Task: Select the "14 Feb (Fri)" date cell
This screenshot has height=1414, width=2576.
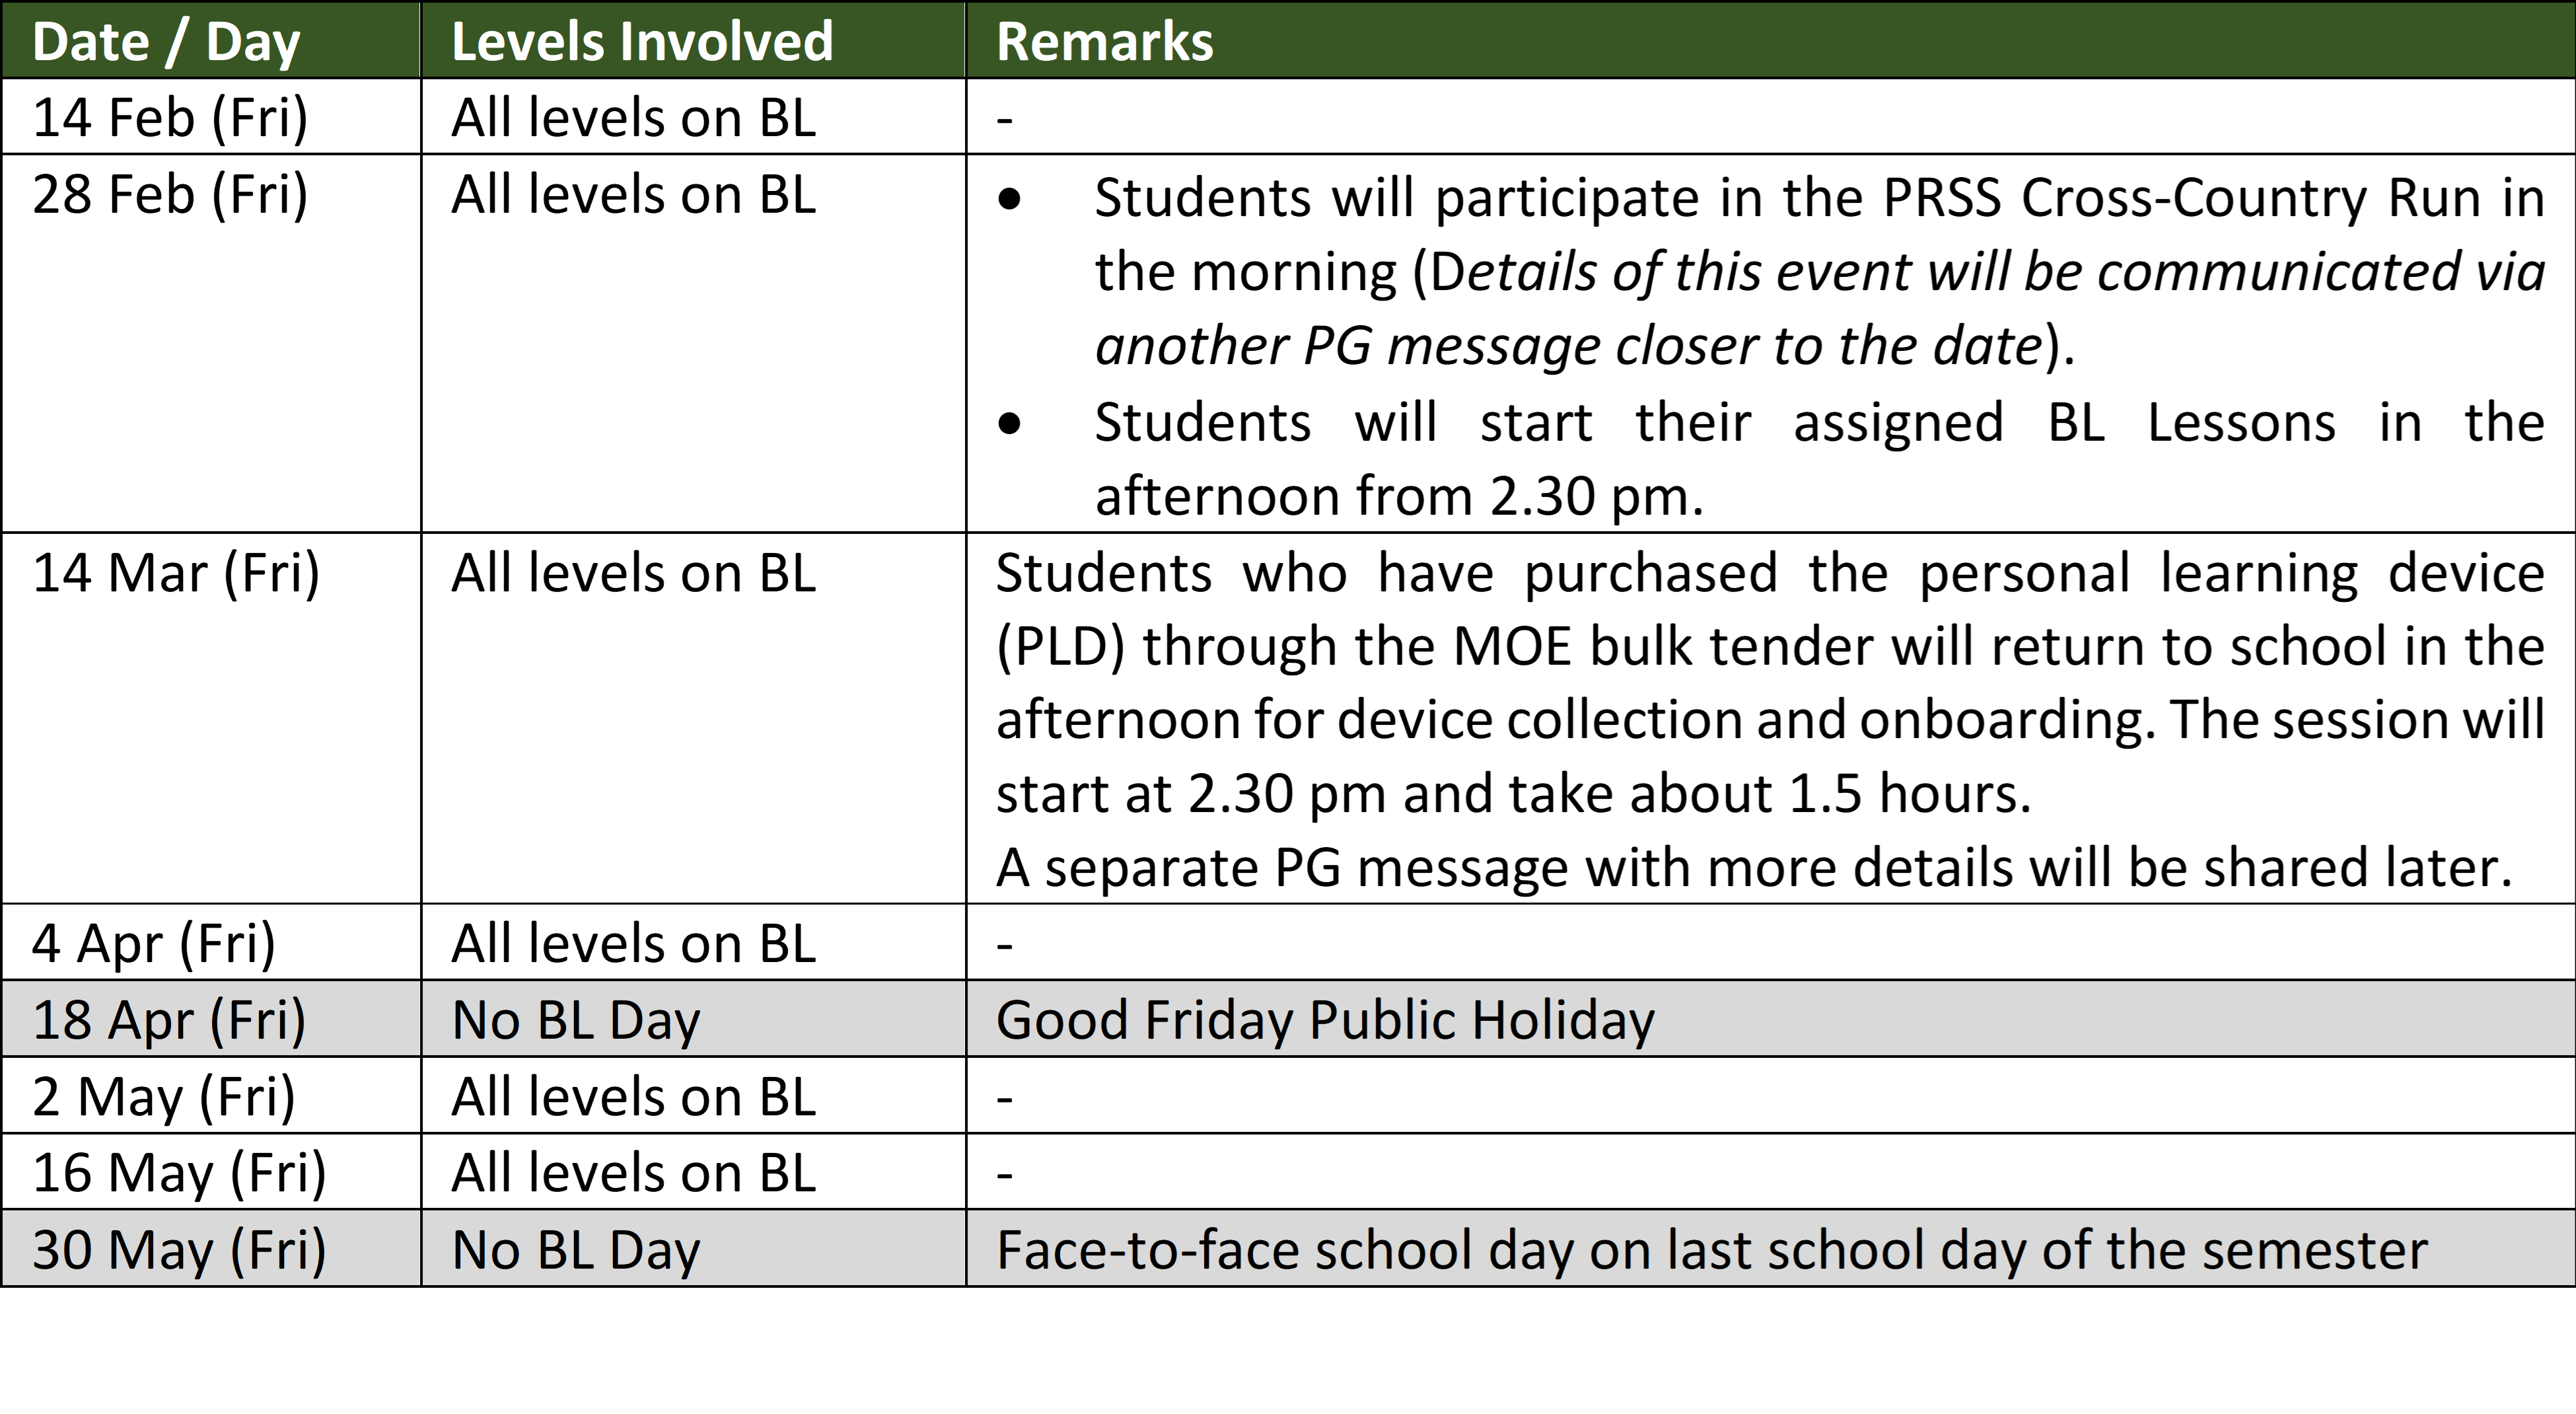Action: coord(211,116)
